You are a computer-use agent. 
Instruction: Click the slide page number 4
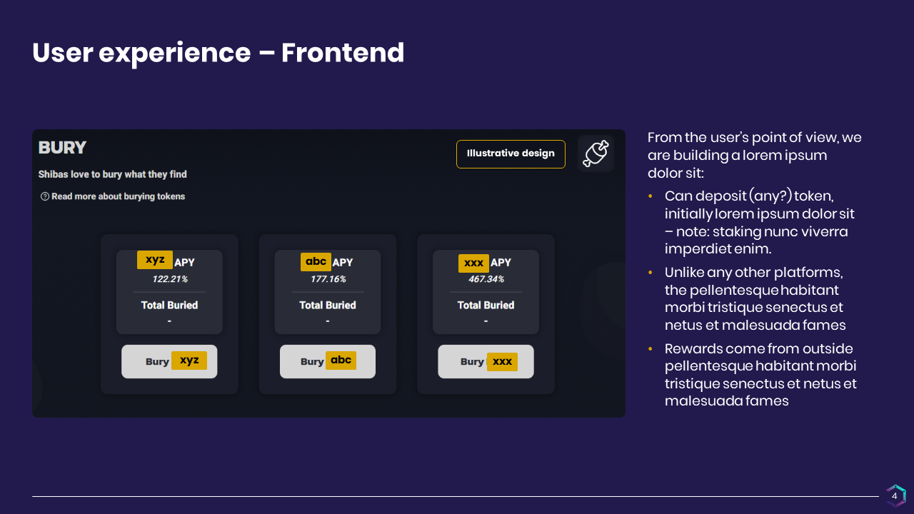[895, 496]
